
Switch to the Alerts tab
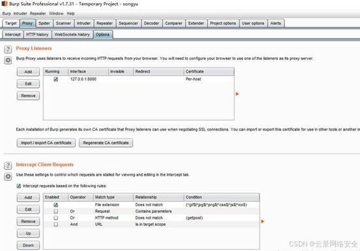click(x=275, y=23)
